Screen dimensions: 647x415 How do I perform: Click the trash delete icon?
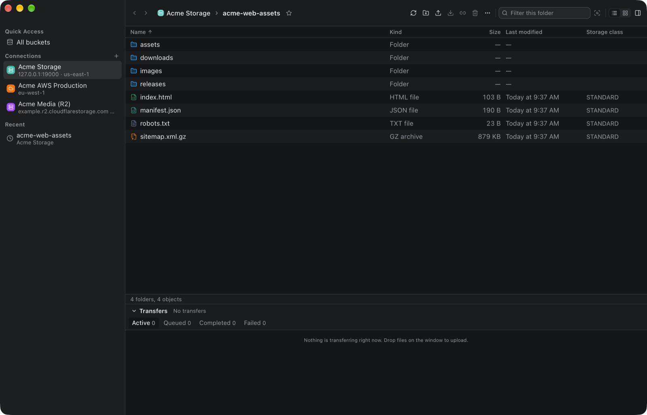point(475,13)
